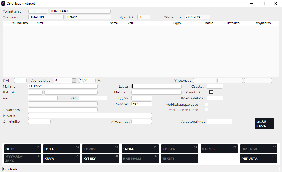282x172 pixels.
Task: Focus the Cn-nimike input field
Action: pos(39,121)
